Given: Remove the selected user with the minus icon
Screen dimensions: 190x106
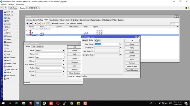Looking at the screenshot, I should 31,24.
